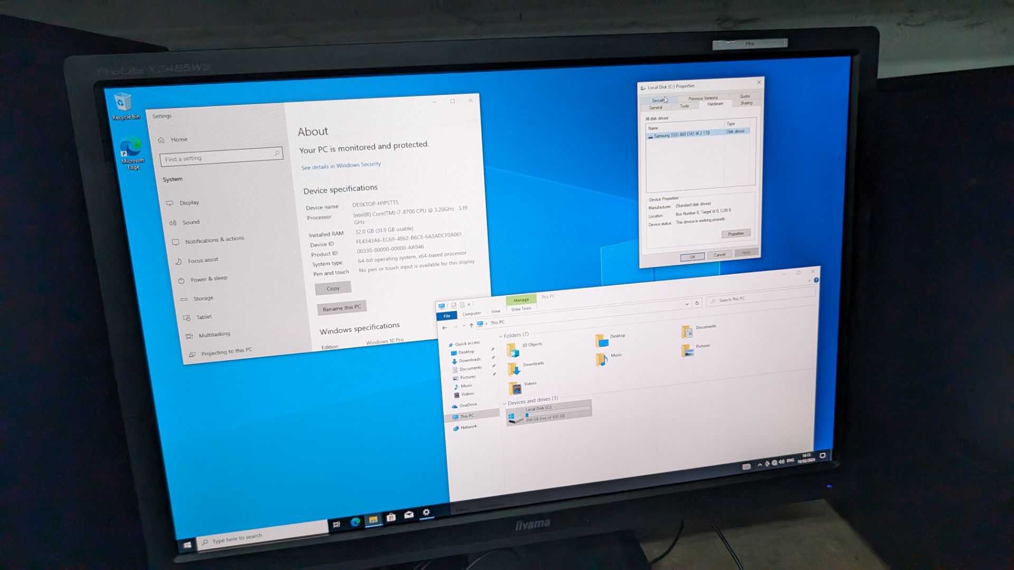Click Rename this PC button
This screenshot has width=1014, height=570.
coord(341,307)
